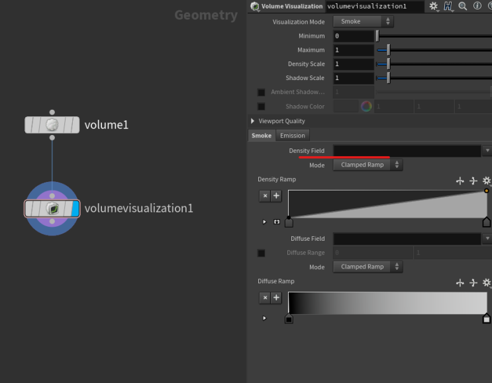Switch to the Smoke tab
The height and width of the screenshot is (383, 492).
click(x=262, y=136)
